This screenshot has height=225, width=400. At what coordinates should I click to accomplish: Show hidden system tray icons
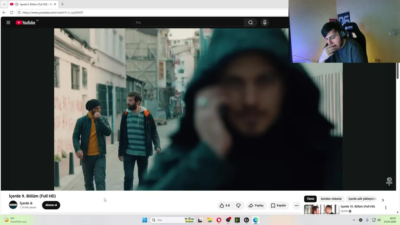(x=354, y=220)
